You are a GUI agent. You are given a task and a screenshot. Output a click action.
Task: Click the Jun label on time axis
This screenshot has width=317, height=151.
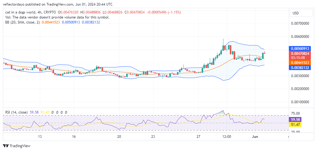[x=255, y=137]
